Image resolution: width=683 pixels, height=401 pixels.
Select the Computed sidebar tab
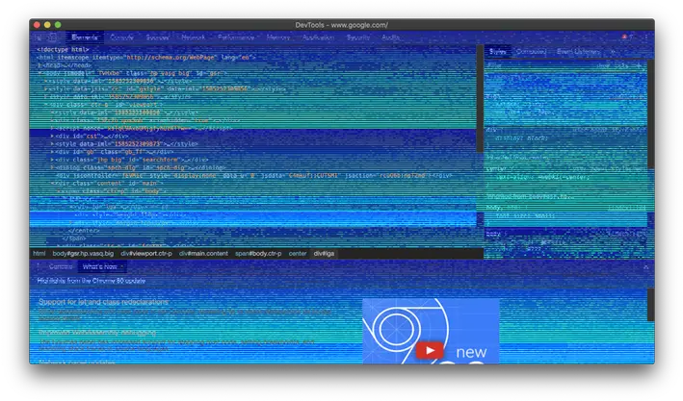531,52
